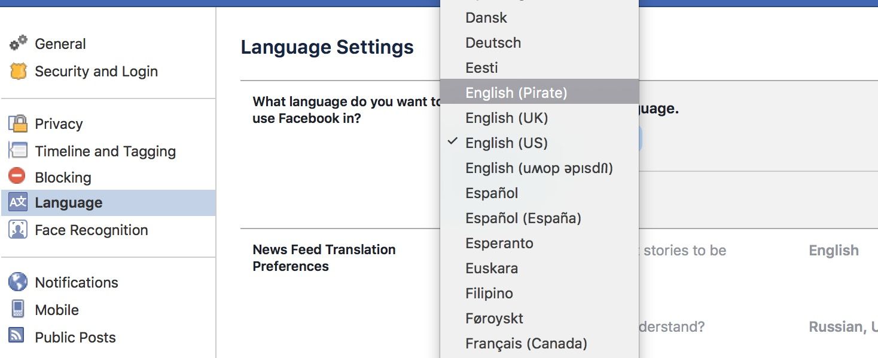This screenshot has width=878, height=358.
Task: Click the Public Posts RSS icon
Action: [x=18, y=337]
